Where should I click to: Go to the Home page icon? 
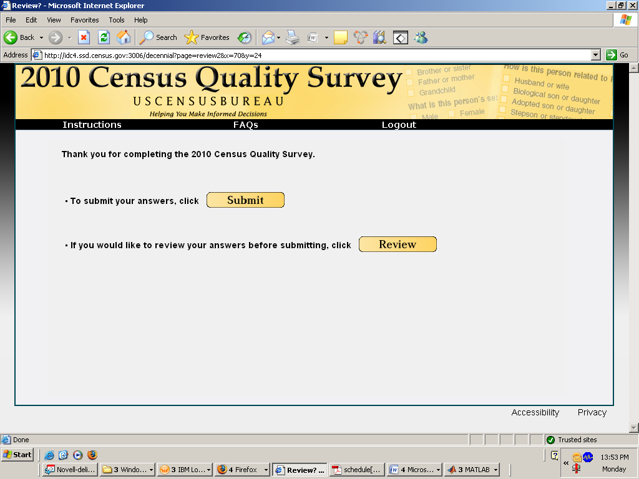click(124, 37)
